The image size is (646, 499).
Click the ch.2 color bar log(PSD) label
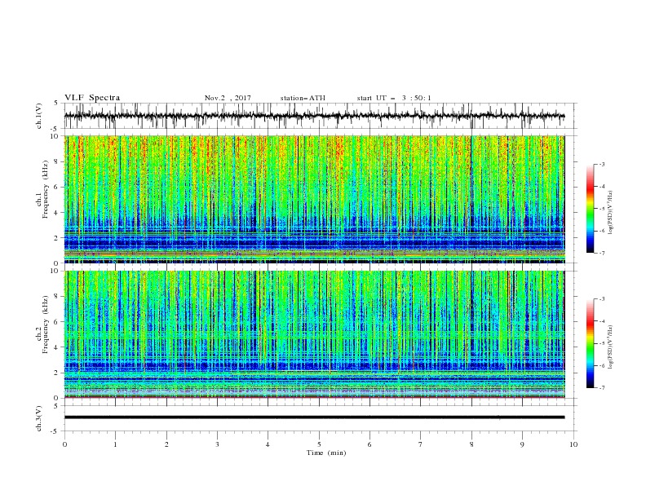(x=610, y=347)
